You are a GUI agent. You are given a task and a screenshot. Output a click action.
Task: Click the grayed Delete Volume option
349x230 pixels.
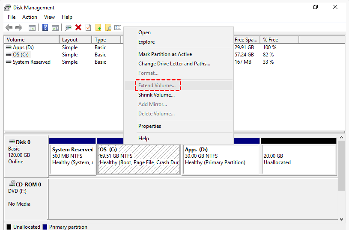(x=179, y=114)
